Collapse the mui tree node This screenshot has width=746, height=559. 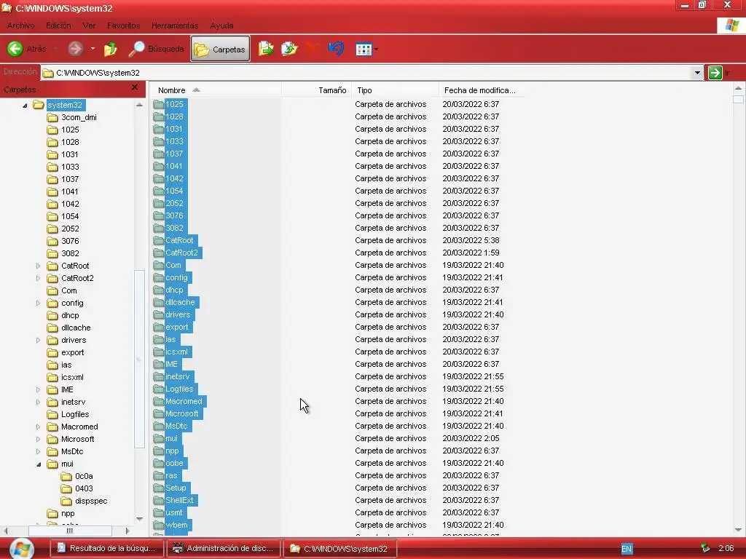pyautogui.click(x=39, y=464)
